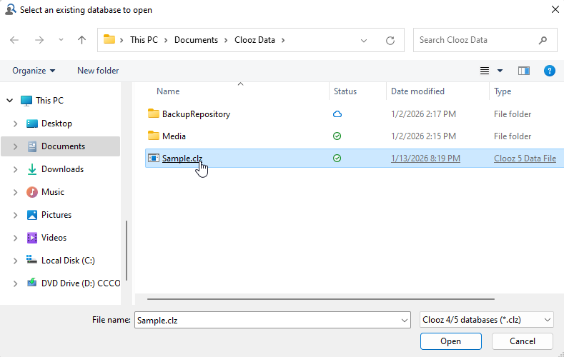Click the Up one level arrow
564x357 pixels.
(81, 40)
